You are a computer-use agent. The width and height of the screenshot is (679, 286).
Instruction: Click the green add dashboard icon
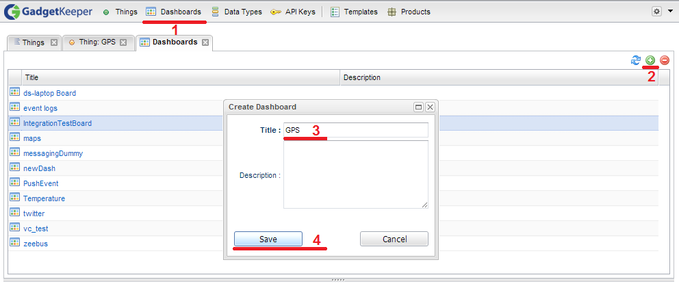click(x=650, y=61)
